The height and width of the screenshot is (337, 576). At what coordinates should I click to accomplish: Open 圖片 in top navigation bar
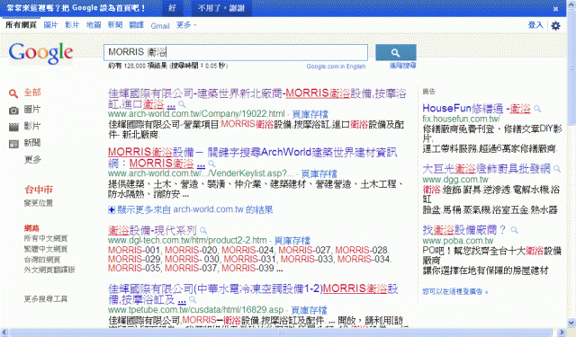(x=50, y=25)
